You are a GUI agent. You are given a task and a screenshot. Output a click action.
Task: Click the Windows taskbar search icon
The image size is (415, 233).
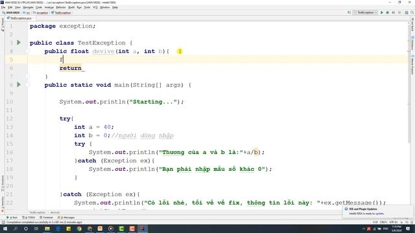click(16, 228)
